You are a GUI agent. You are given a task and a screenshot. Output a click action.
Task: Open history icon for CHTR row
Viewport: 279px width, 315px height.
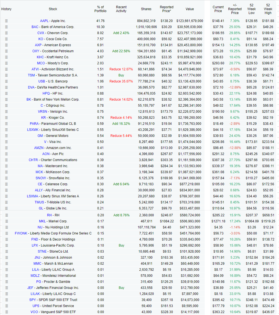click(x=6, y=160)
